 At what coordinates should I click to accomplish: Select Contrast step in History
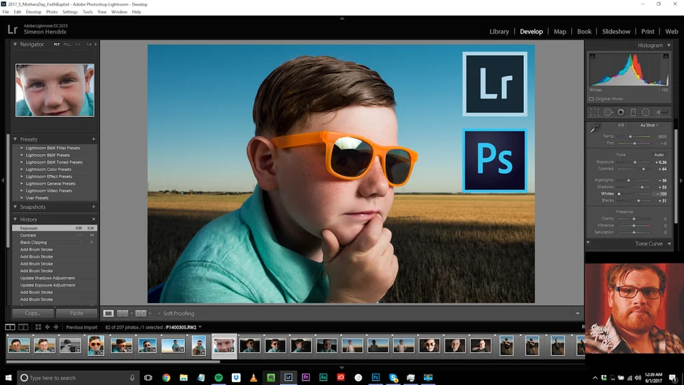55,235
